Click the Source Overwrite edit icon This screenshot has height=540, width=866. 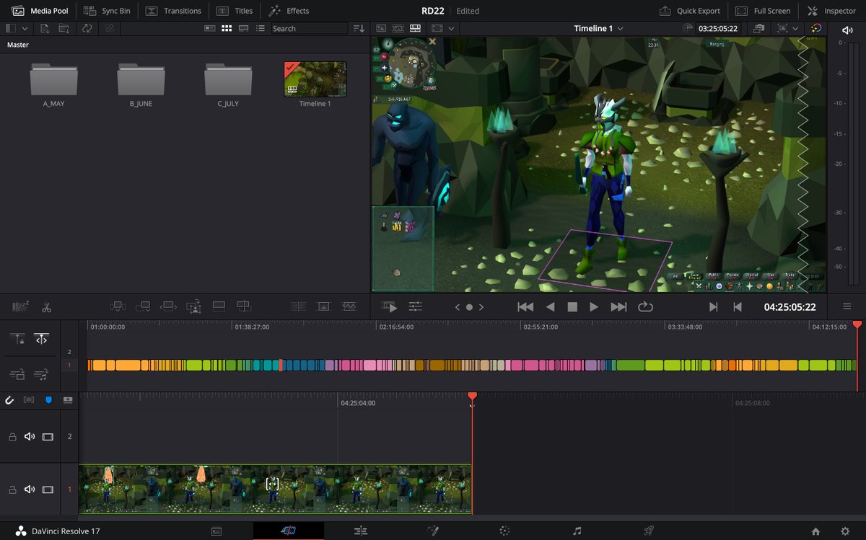coord(244,306)
